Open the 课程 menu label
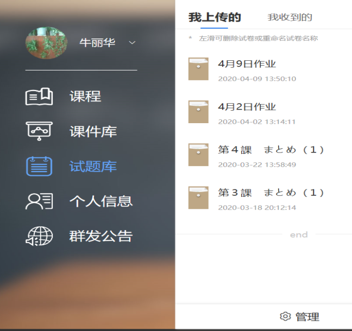The width and height of the screenshot is (352, 331). pos(85,97)
